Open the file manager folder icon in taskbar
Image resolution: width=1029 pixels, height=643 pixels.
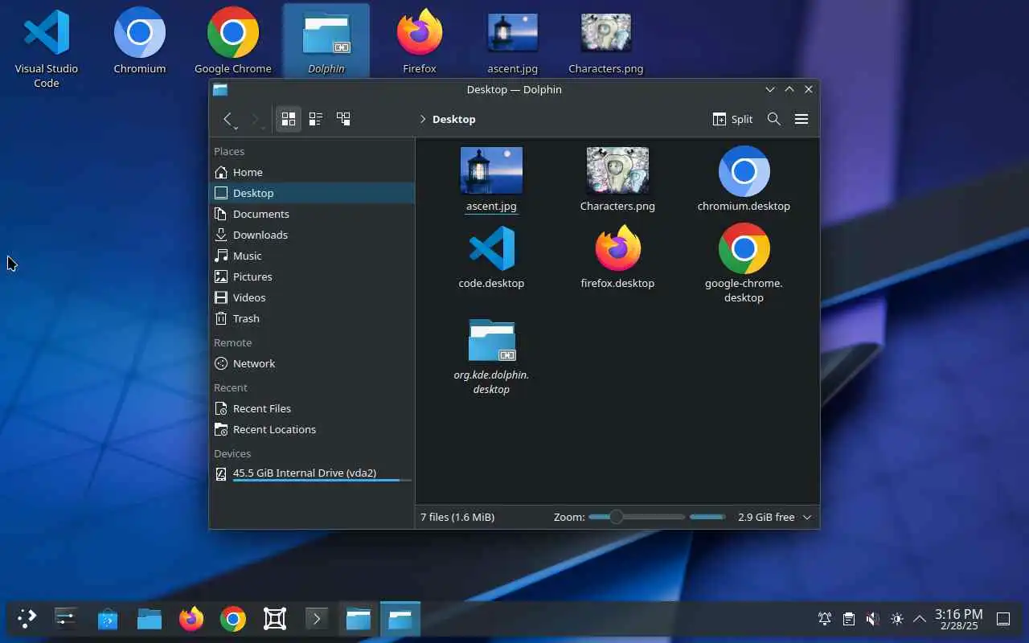coord(150,619)
